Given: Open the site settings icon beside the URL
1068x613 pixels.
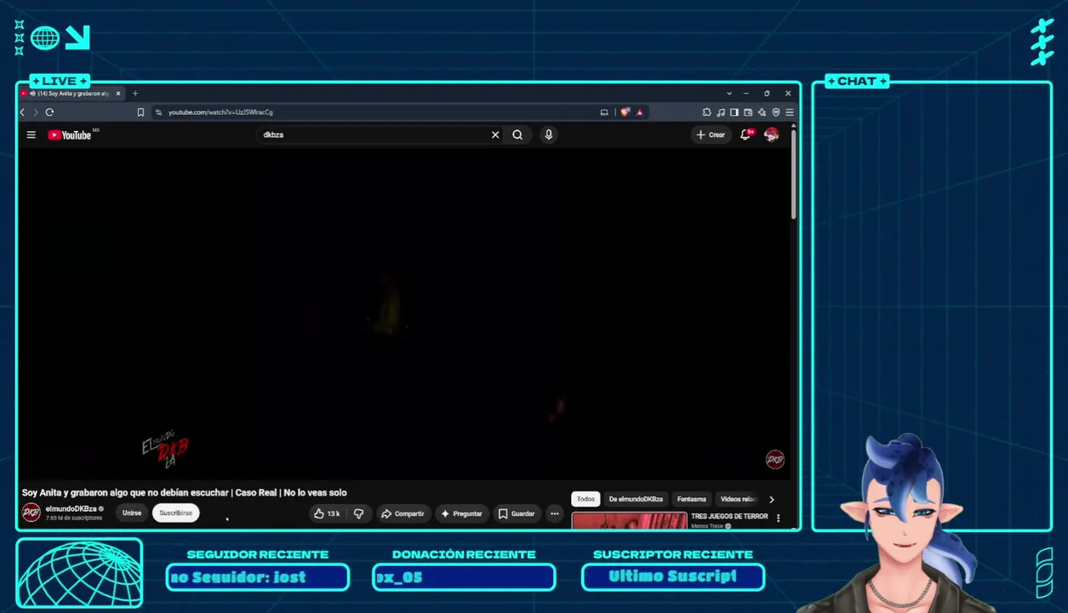Looking at the screenshot, I should click(158, 112).
